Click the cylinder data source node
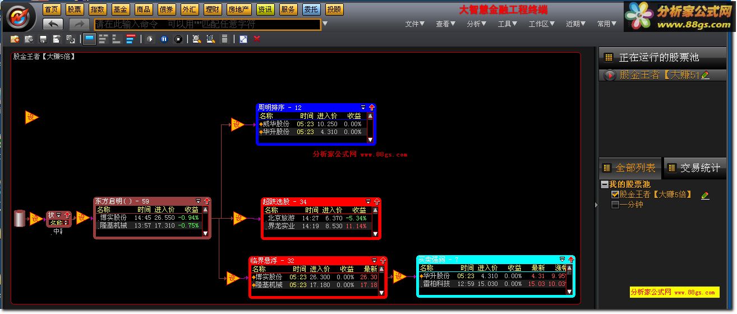The height and width of the screenshot is (314, 737). (x=20, y=219)
